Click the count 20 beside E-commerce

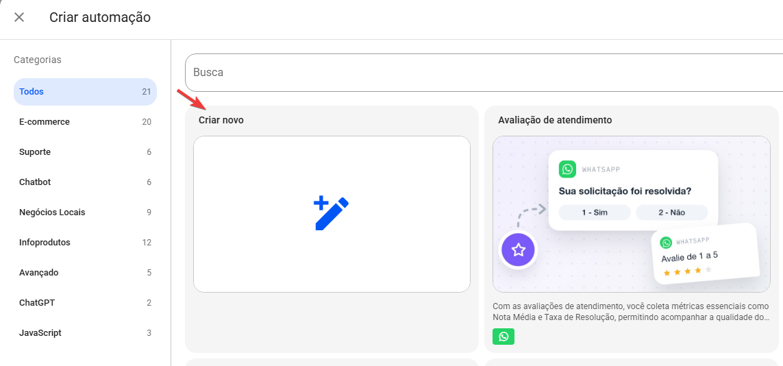pyautogui.click(x=147, y=122)
